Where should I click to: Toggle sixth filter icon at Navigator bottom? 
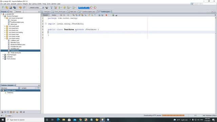tap(17, 112)
